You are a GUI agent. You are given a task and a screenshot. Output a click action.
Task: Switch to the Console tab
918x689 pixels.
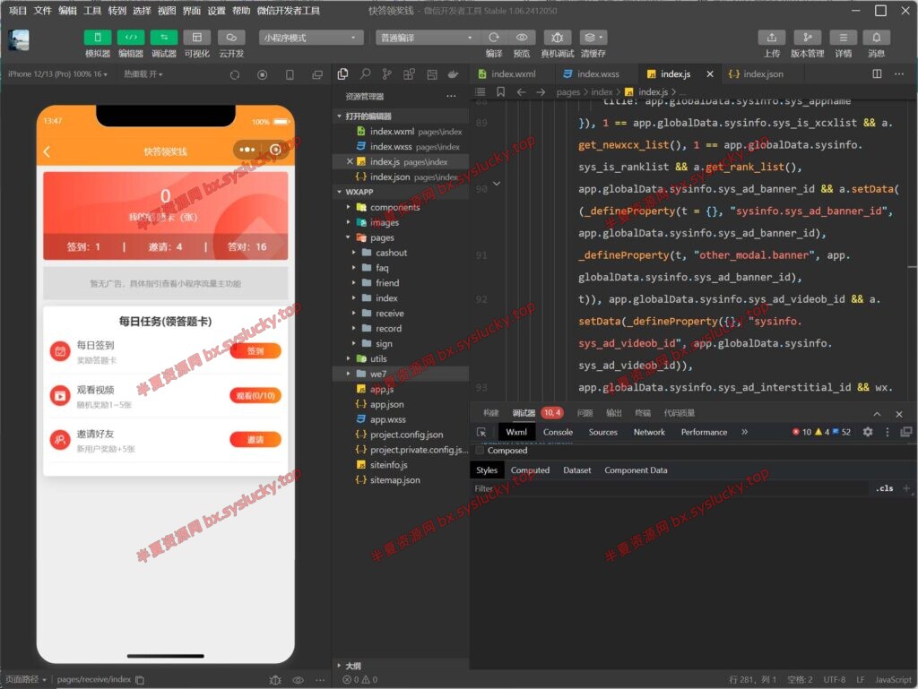tap(558, 432)
